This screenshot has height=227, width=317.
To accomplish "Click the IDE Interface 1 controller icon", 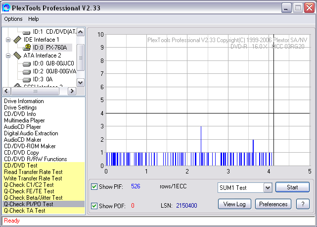I will pos(17,40).
